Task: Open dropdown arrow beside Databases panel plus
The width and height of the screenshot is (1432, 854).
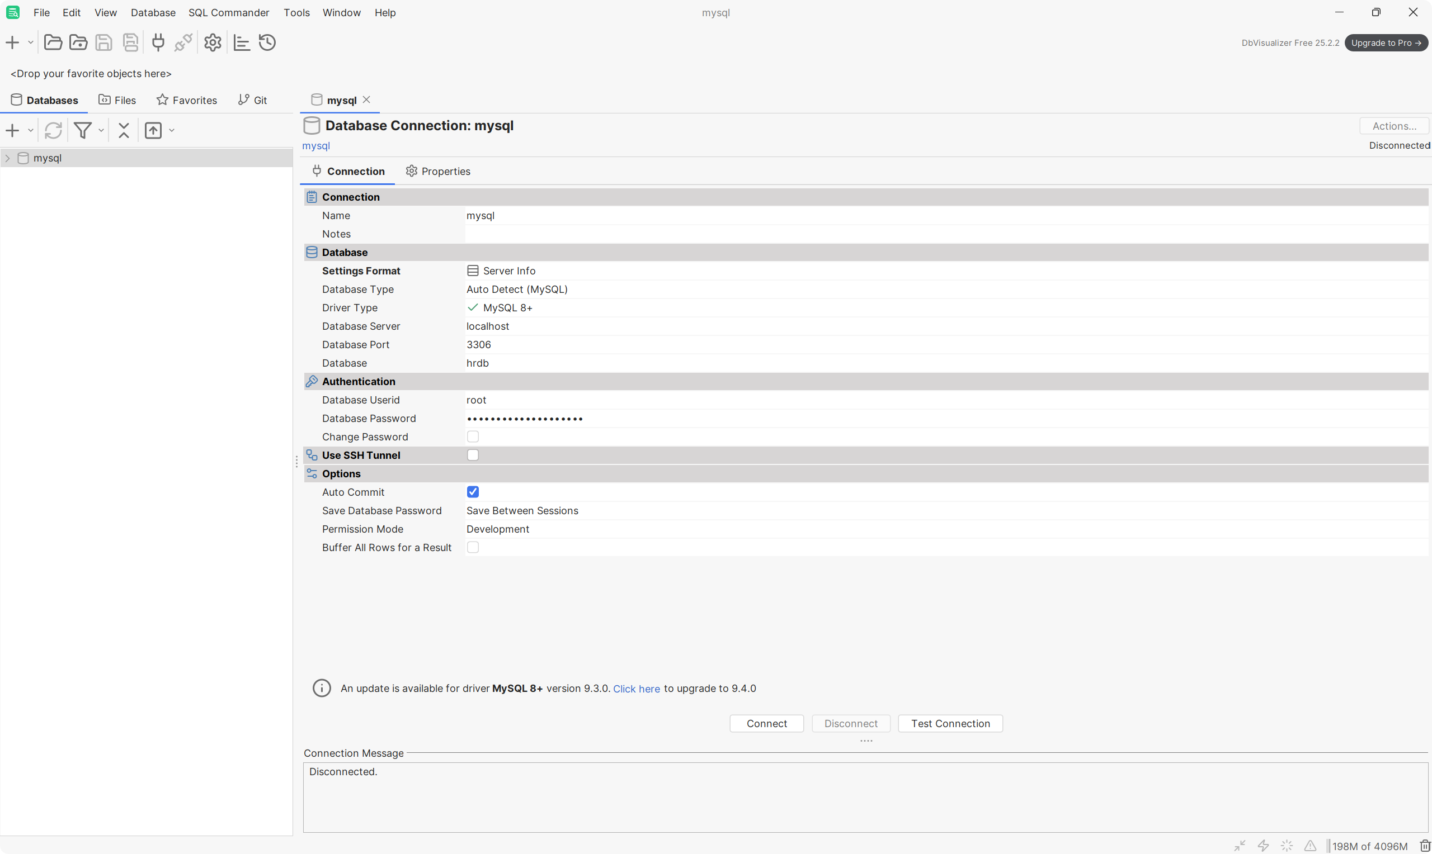Action: [x=31, y=131]
